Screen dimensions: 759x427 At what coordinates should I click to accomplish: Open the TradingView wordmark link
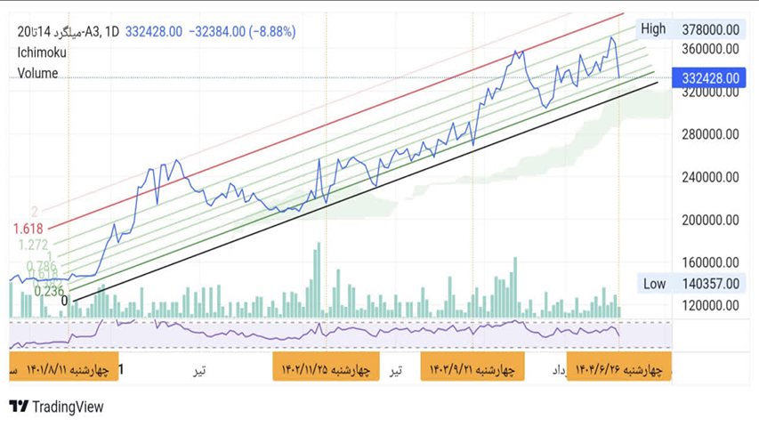click(68, 407)
